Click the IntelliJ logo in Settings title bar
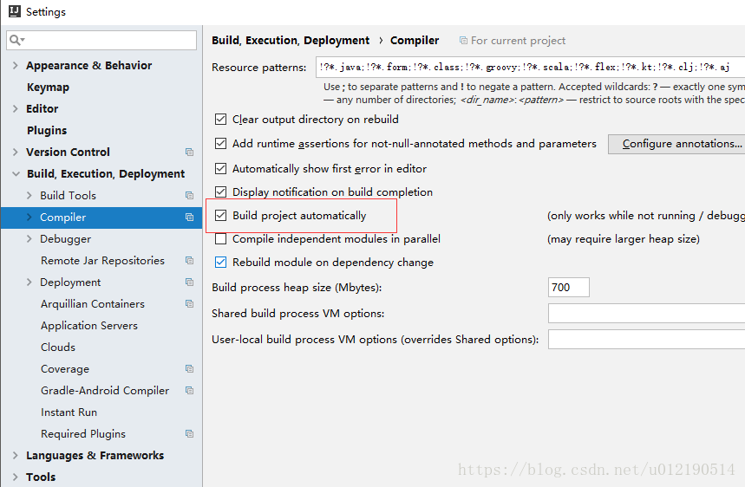This screenshot has width=745, height=487. 15,11
